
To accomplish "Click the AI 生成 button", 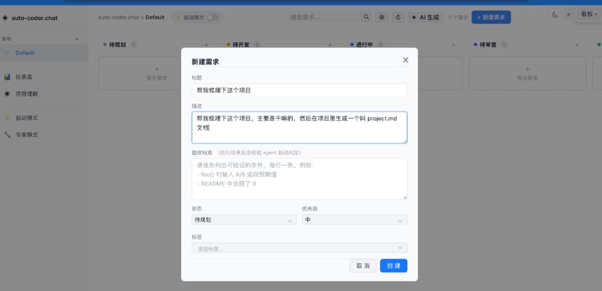I will pos(425,17).
